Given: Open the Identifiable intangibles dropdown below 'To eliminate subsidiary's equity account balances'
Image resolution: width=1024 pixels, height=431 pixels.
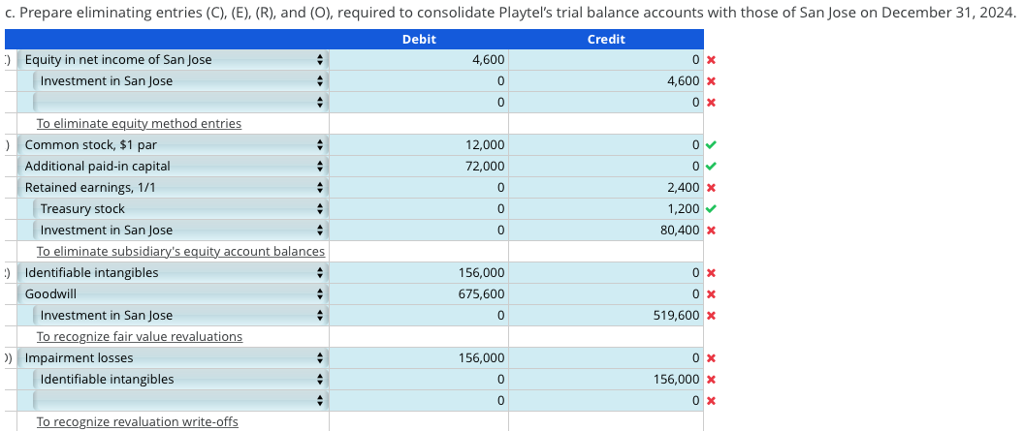Looking at the screenshot, I should [x=173, y=272].
